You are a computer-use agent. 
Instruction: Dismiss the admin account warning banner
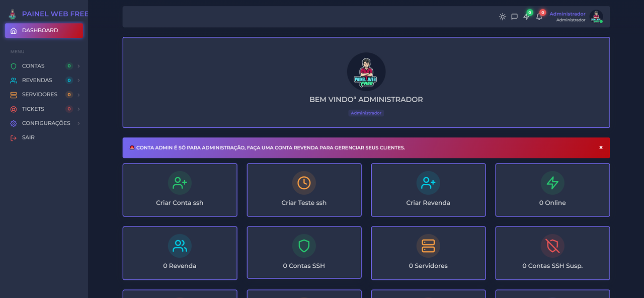click(x=601, y=147)
